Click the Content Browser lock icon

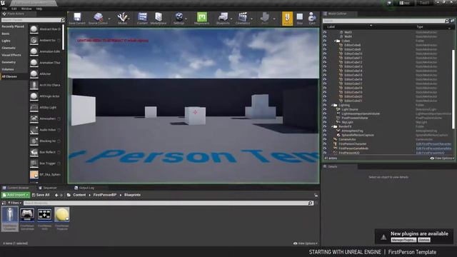pos(316,195)
